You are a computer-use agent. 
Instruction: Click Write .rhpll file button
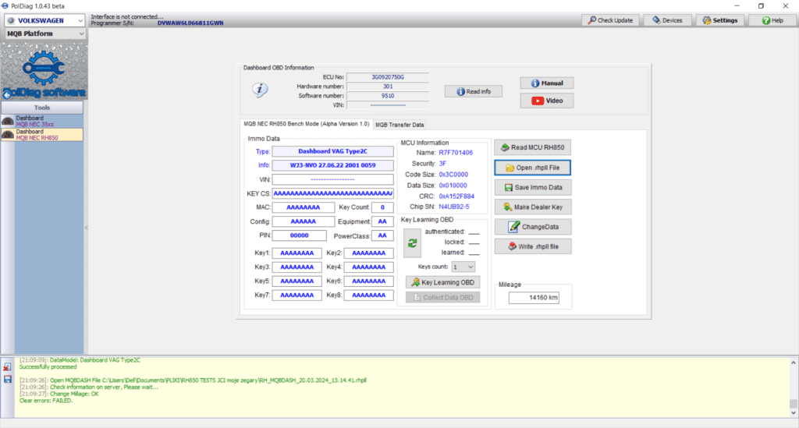coord(532,246)
